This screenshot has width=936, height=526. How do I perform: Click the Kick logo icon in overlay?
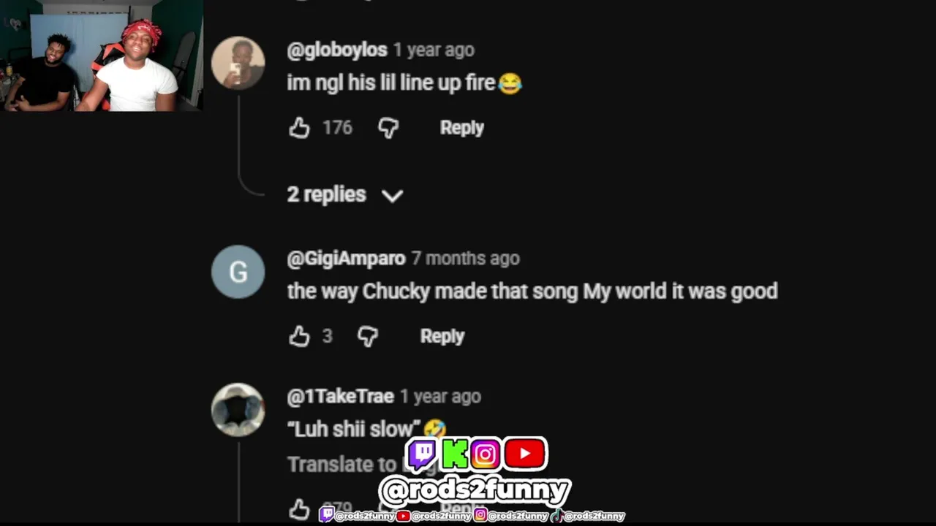(455, 454)
